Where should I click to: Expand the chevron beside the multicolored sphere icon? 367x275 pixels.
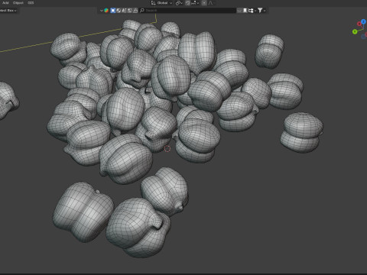[102, 11]
